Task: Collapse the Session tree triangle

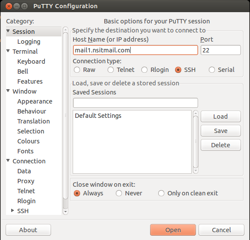Action: click(x=8, y=31)
